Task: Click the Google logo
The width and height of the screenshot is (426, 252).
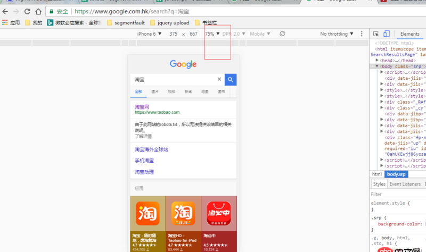Action: (x=183, y=64)
